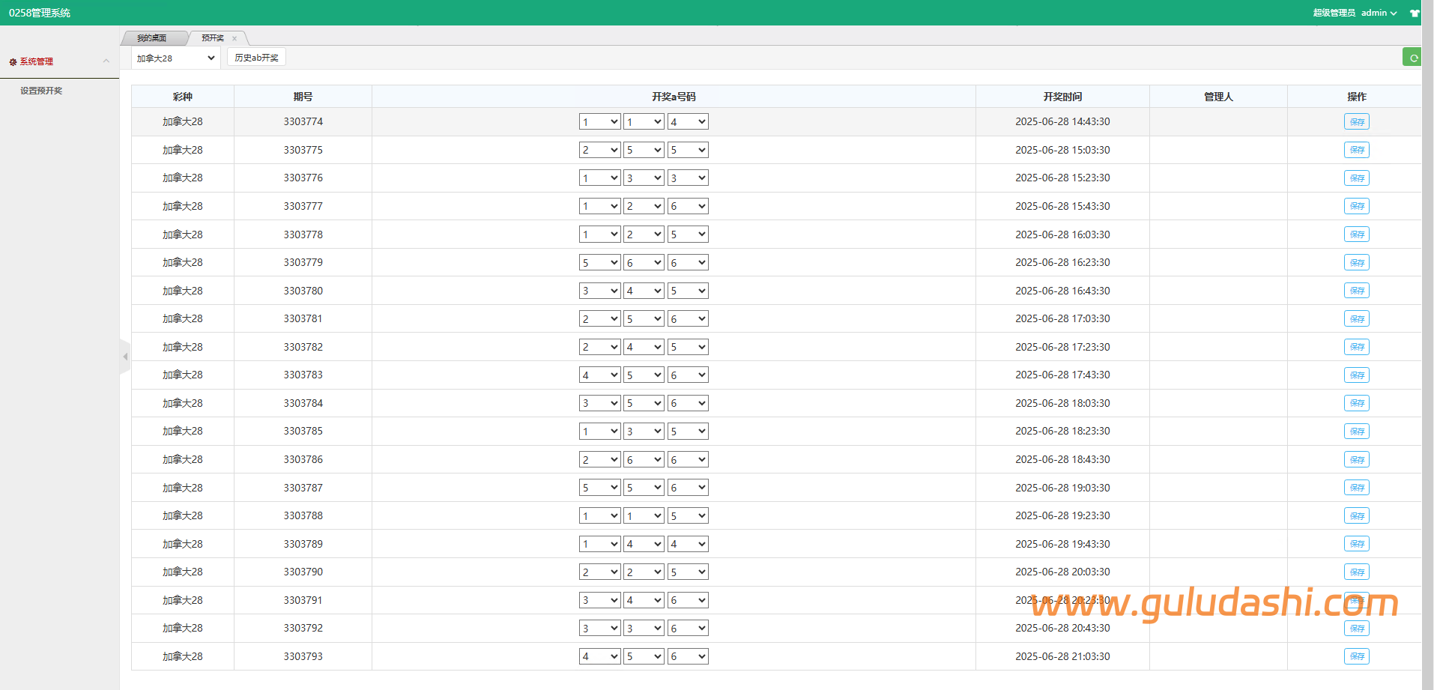Save row for period 3303784
Image resolution: width=1434 pixels, height=690 pixels.
[x=1356, y=403]
